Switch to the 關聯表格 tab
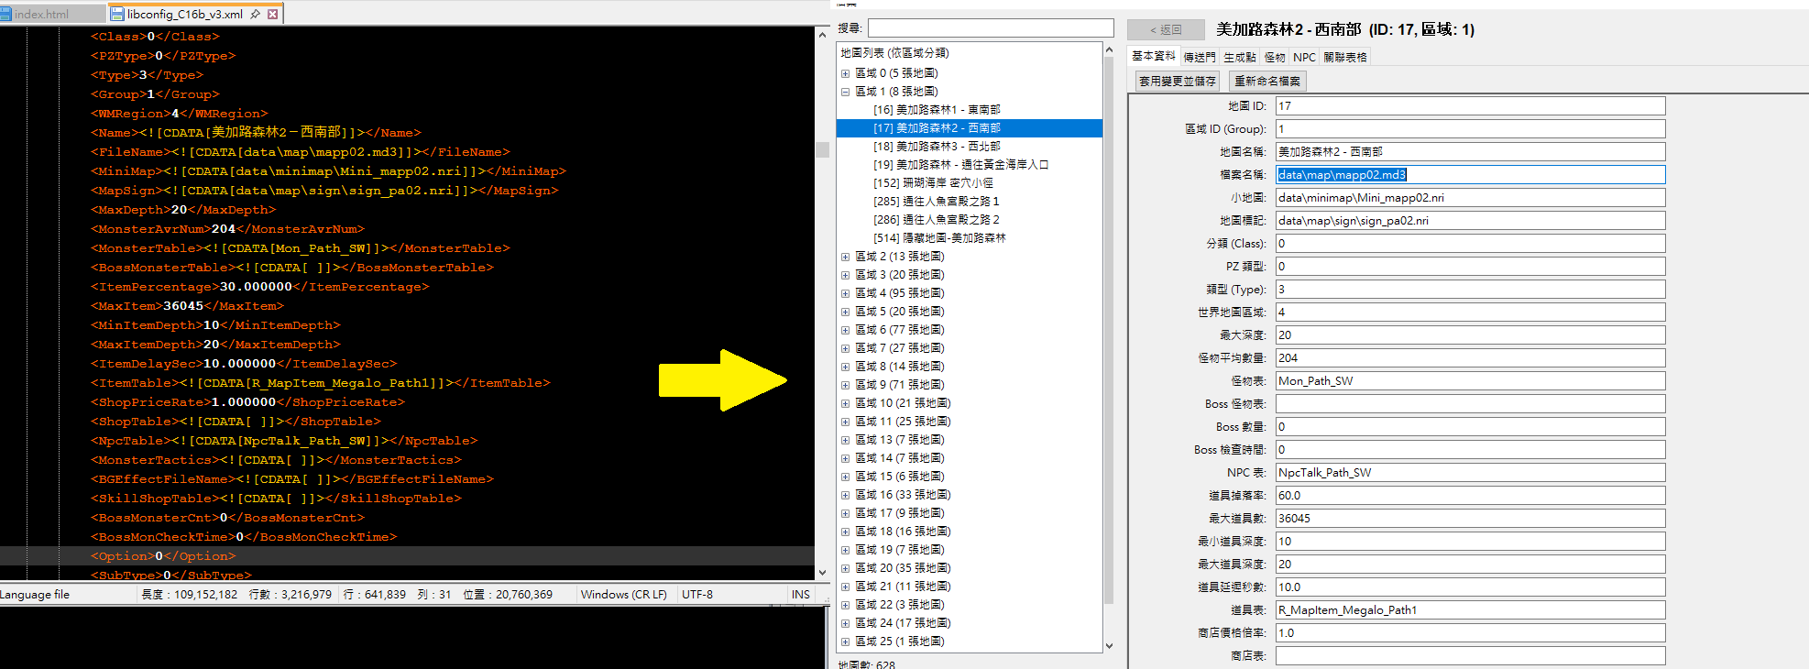The image size is (1809, 669). (x=1344, y=57)
